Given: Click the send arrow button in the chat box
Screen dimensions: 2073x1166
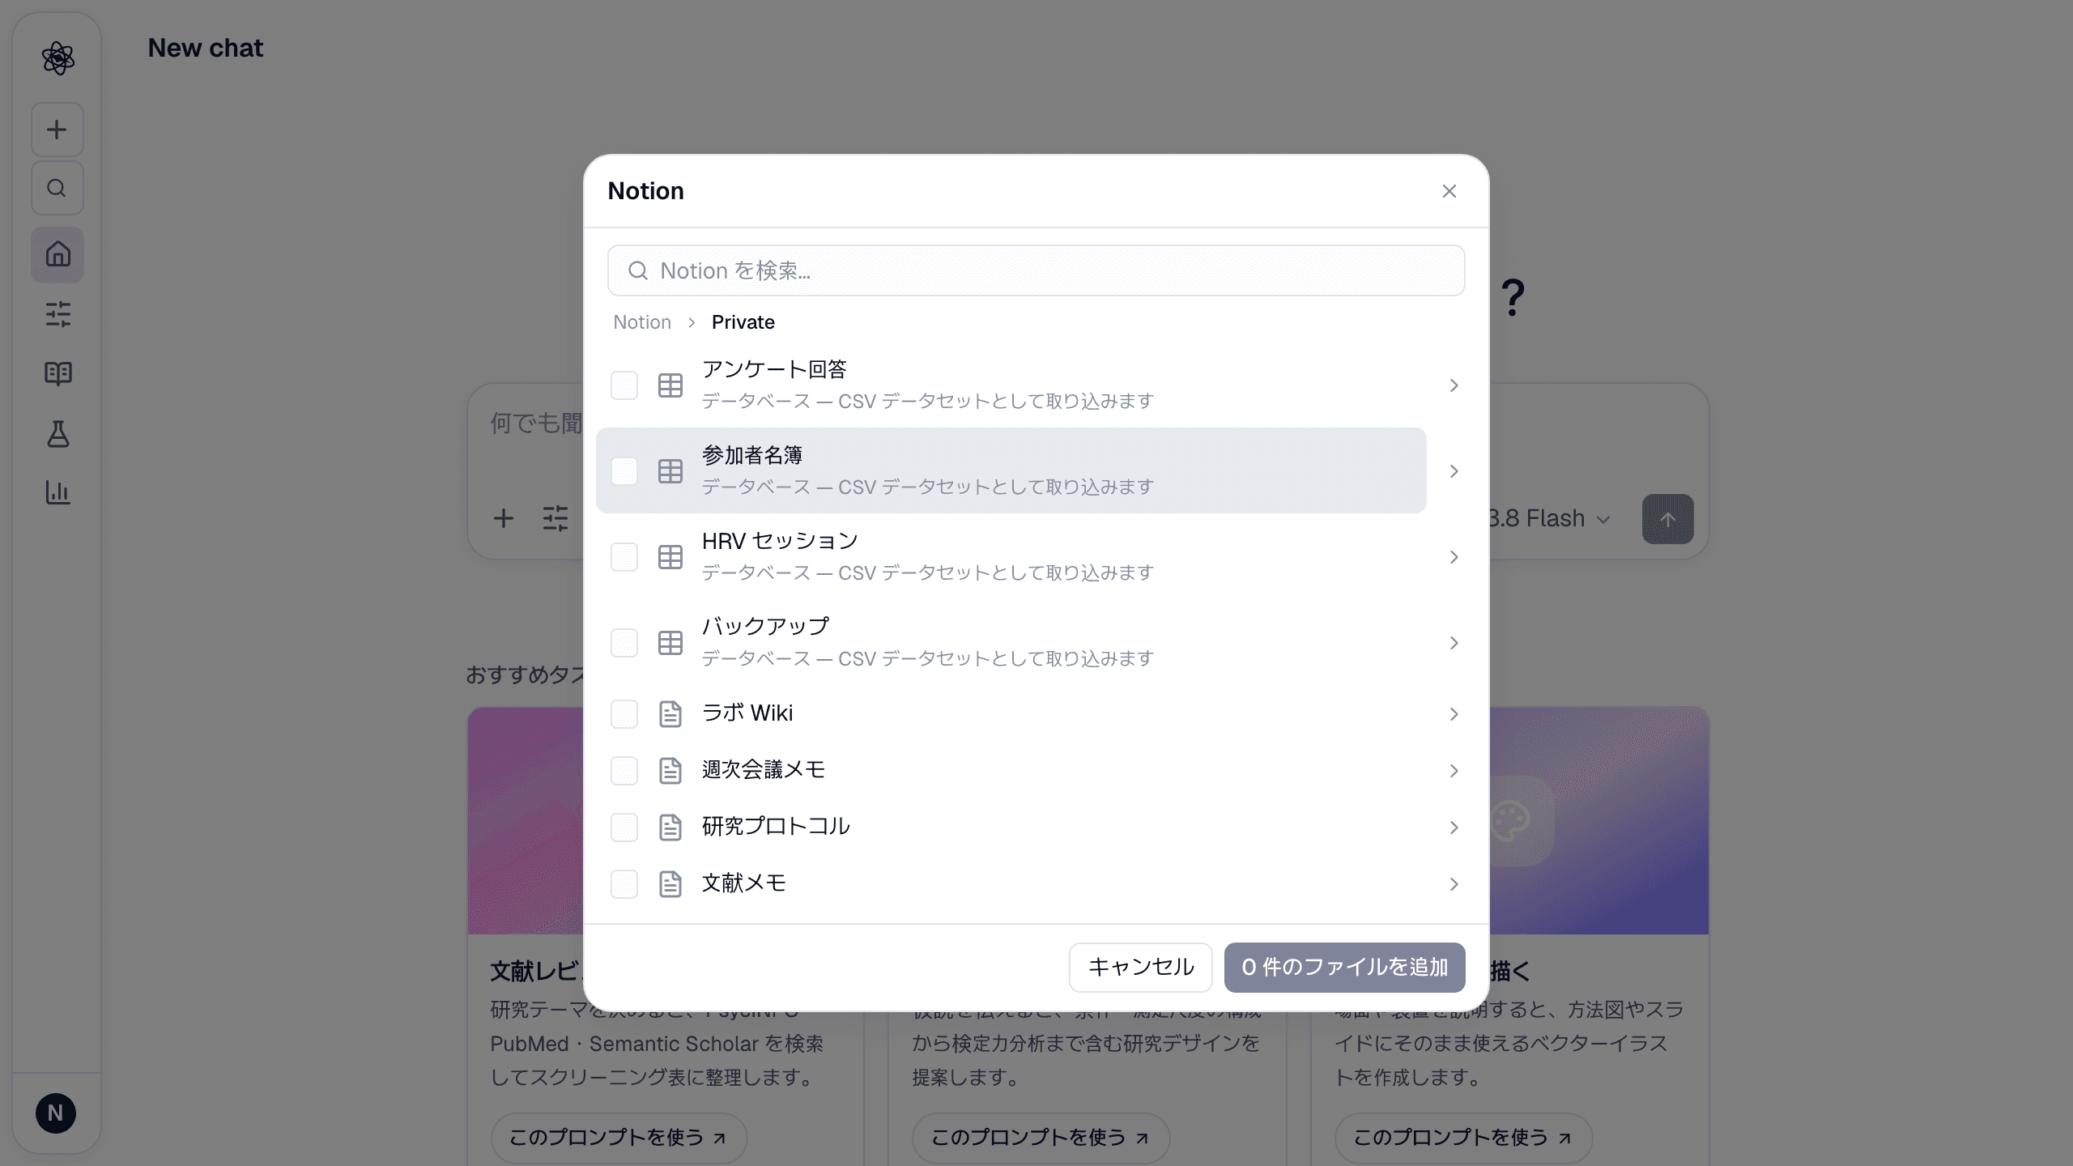Looking at the screenshot, I should (1668, 519).
